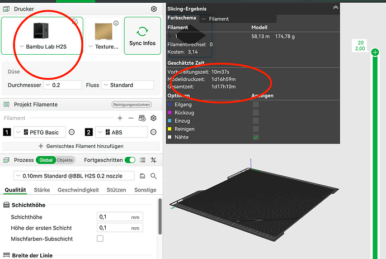Show Reinigen checkbox
Viewport: 386px width, 259px height.
pyautogui.click(x=256, y=129)
